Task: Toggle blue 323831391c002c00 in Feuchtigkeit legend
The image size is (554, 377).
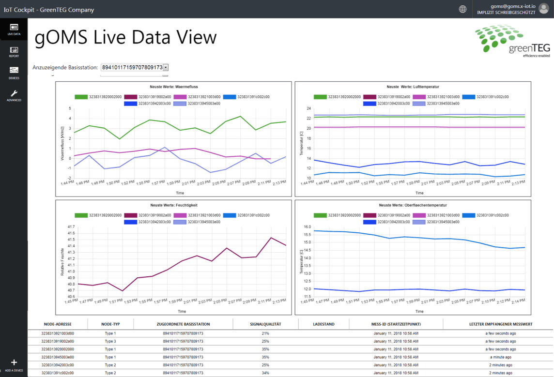Action: pos(246,215)
